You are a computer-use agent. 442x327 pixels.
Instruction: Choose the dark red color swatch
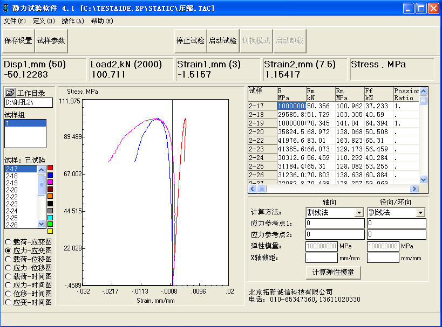pyautogui.click(x=50, y=189)
